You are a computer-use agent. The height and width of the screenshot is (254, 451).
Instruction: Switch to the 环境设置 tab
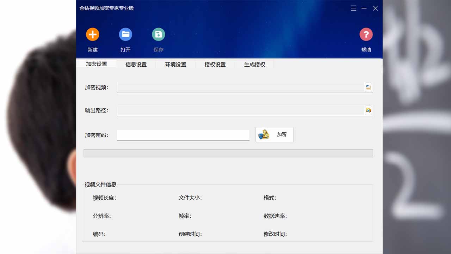[175, 64]
